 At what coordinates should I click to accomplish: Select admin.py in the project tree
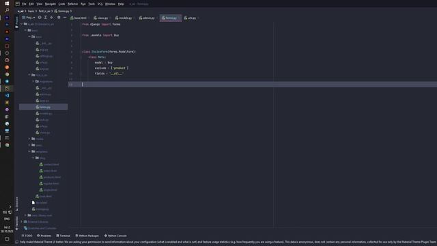click(44, 94)
